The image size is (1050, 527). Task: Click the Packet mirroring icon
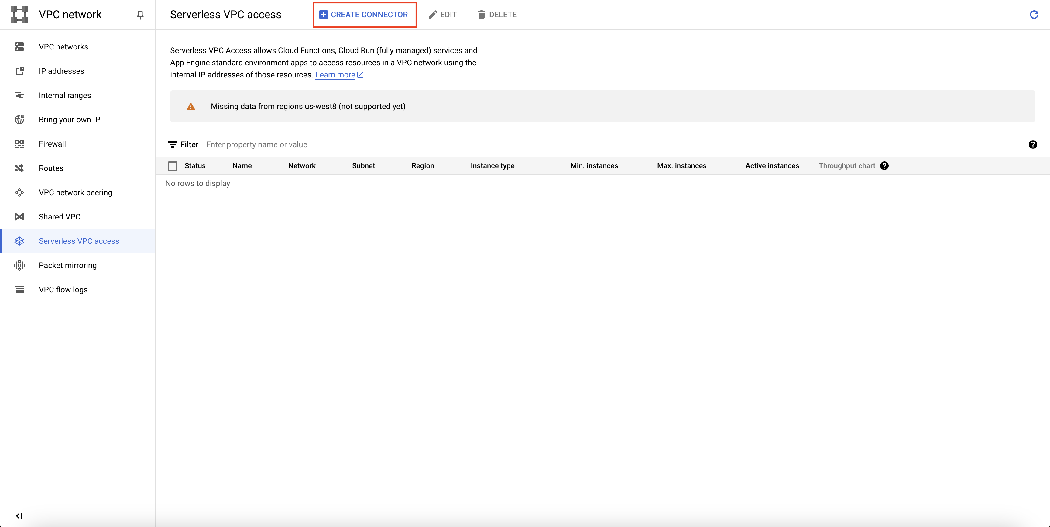coord(19,265)
